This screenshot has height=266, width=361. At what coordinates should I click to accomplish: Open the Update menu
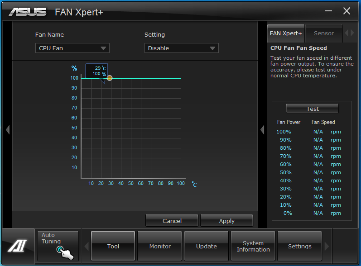click(206, 246)
